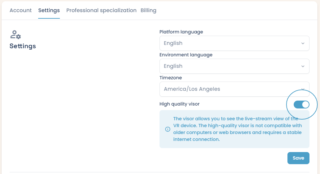Click the Environment language field label
Screen dimensions: 320x174
(186, 55)
